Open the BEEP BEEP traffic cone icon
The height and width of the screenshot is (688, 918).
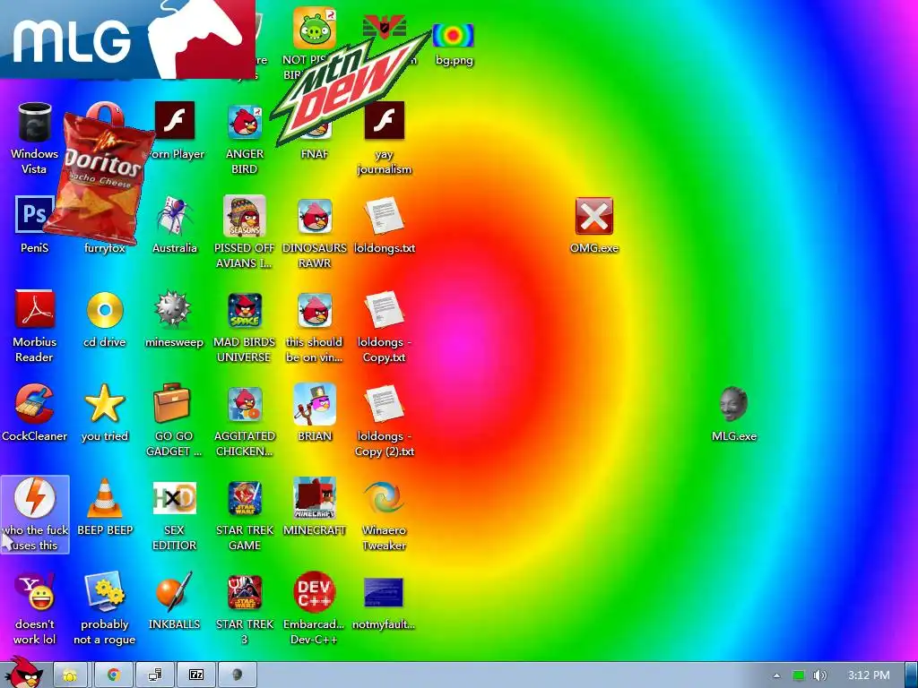tap(105, 498)
